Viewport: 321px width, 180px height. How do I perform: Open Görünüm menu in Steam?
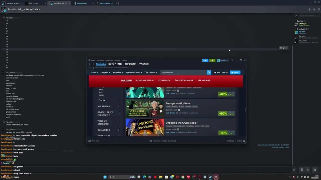tap(100, 60)
